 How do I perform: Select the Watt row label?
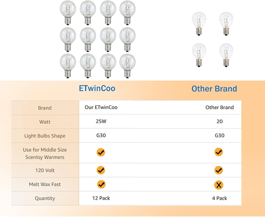pos(45,122)
